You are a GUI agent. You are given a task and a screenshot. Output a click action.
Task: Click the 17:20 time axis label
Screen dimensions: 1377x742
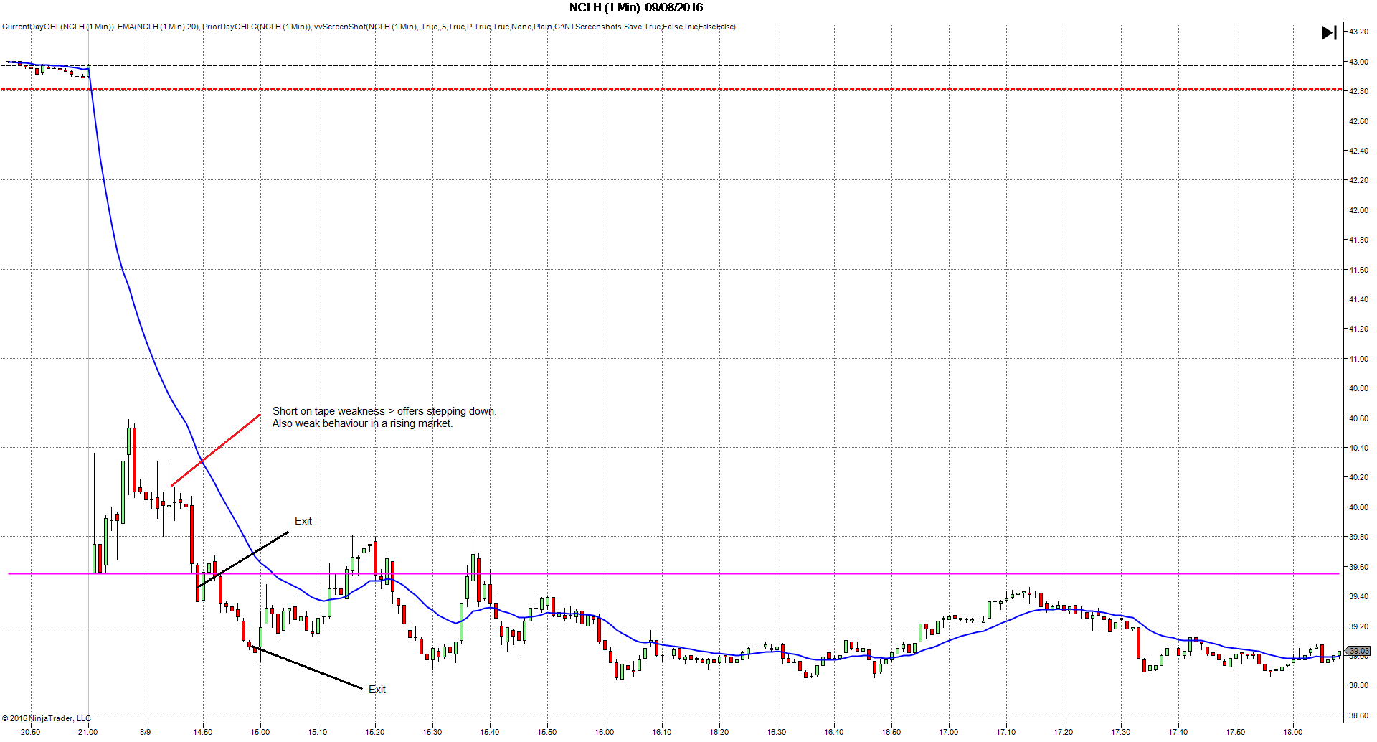[1064, 732]
